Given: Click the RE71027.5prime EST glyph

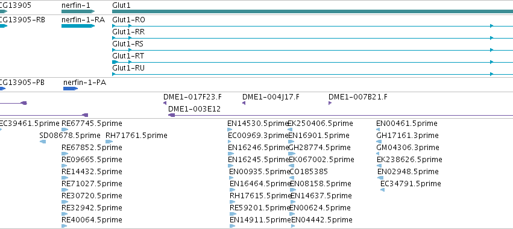Looking at the screenshot, I should [x=65, y=190].
